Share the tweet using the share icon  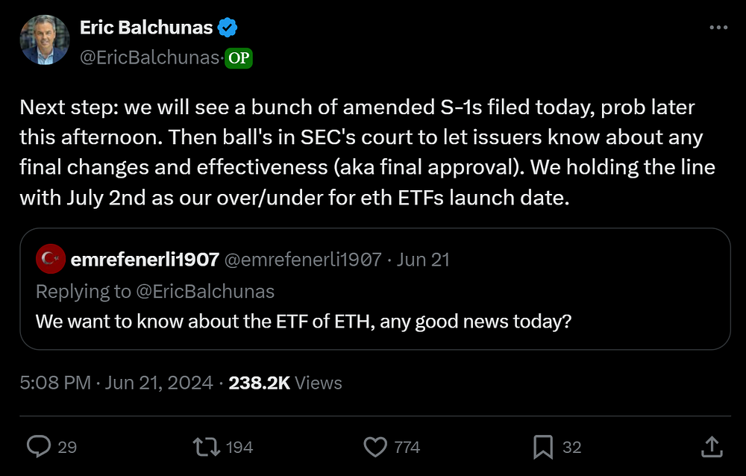712,447
